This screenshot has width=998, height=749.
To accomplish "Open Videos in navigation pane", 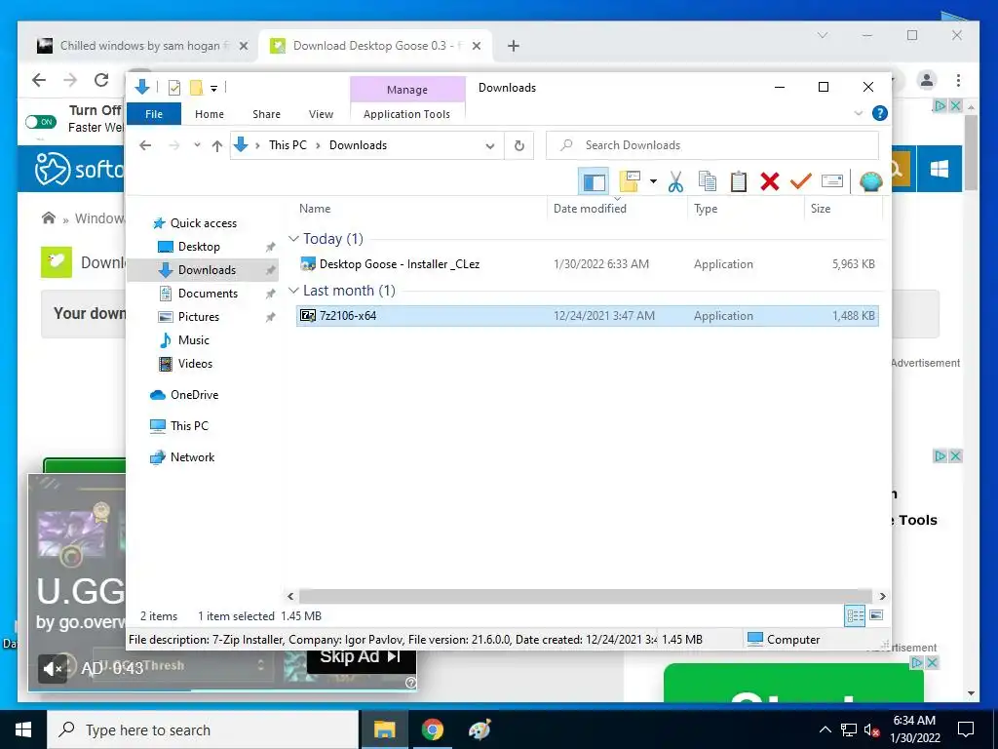I will coord(195,364).
